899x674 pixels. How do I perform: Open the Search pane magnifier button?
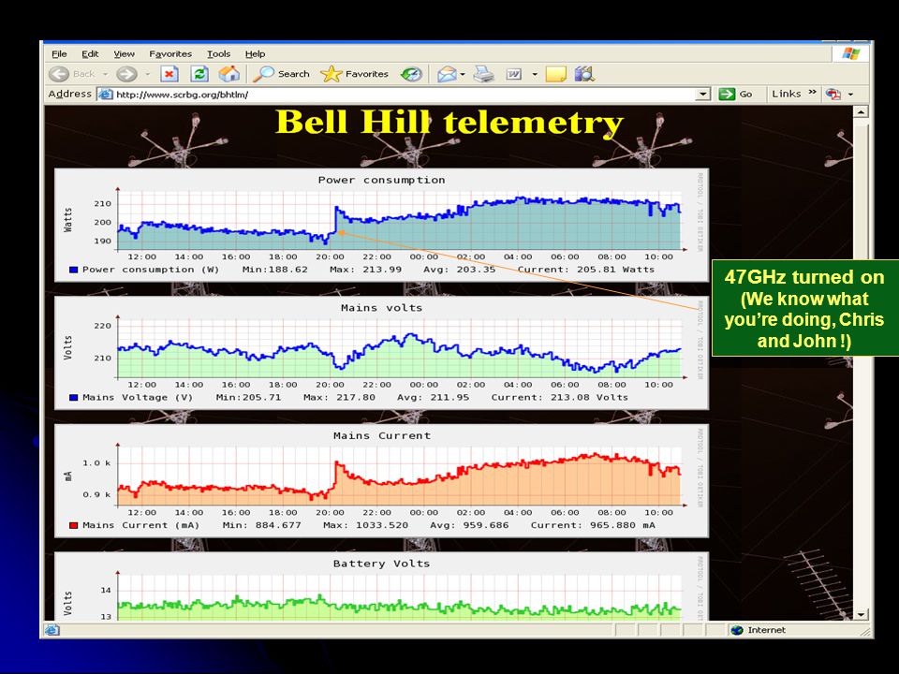(281, 74)
